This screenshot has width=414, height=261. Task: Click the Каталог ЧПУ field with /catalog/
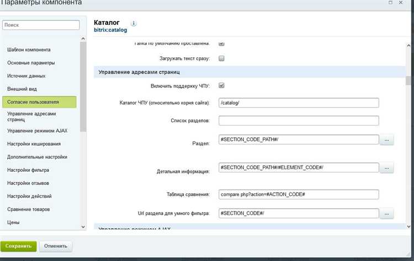coord(299,103)
